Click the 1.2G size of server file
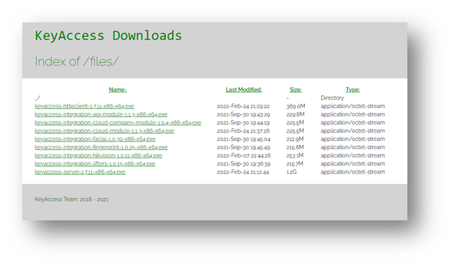This screenshot has height=265, width=452. click(x=292, y=172)
